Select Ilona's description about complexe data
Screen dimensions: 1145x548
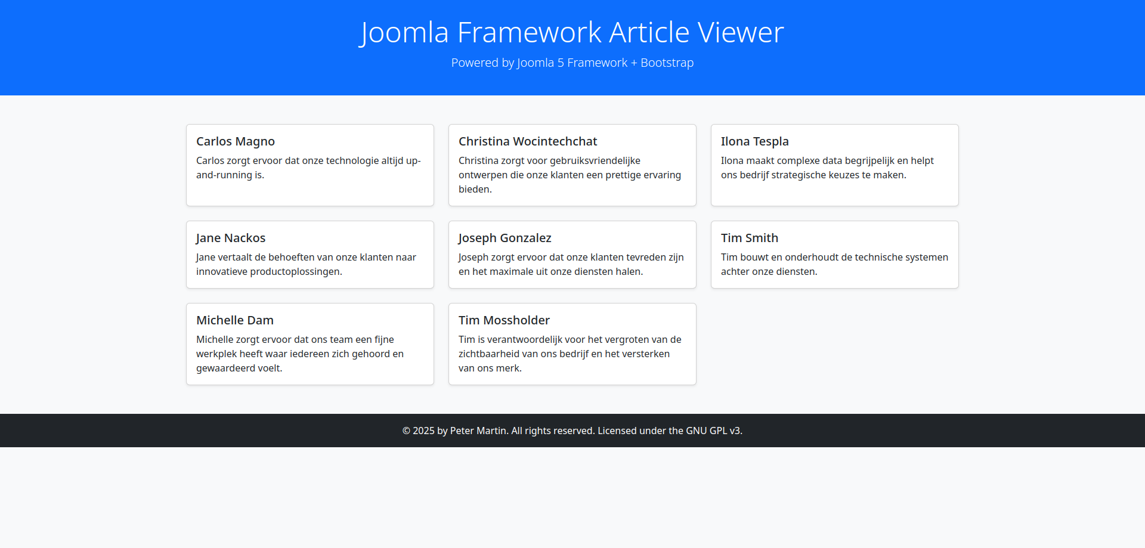(827, 168)
